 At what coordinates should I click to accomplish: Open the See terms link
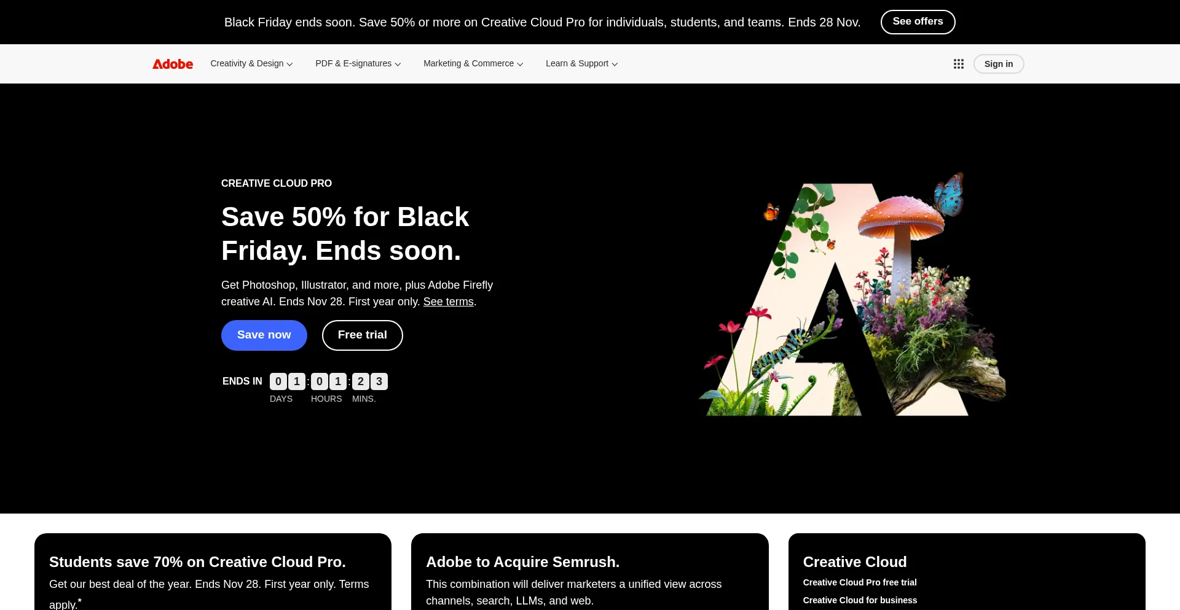(449, 302)
